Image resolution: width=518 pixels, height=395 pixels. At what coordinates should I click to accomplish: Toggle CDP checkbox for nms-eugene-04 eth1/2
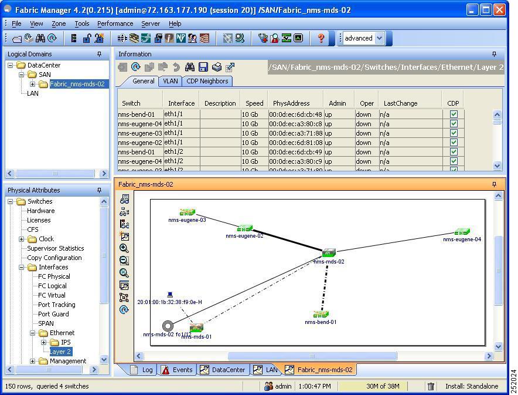[x=454, y=161]
